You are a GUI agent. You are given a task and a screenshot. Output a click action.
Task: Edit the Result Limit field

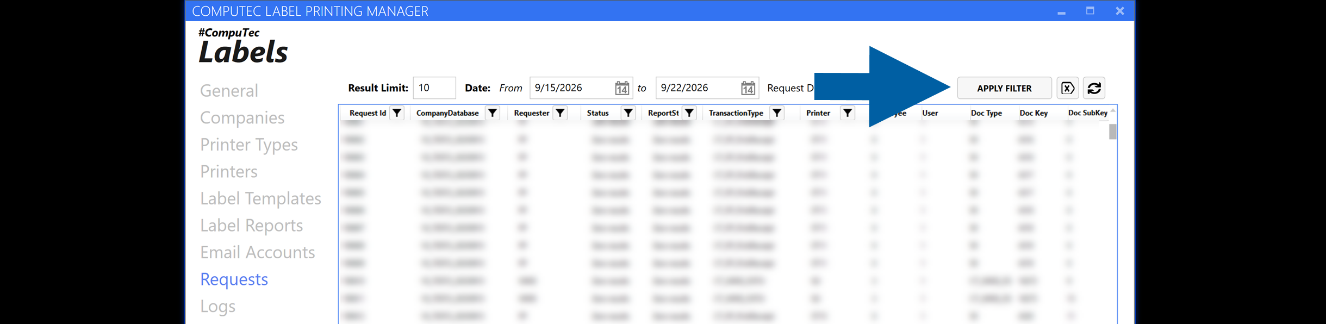pyautogui.click(x=434, y=88)
